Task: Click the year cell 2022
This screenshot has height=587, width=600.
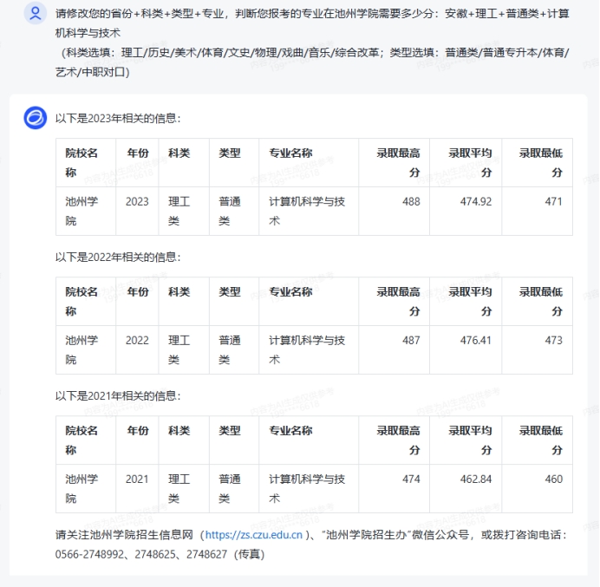Action: tap(137, 340)
